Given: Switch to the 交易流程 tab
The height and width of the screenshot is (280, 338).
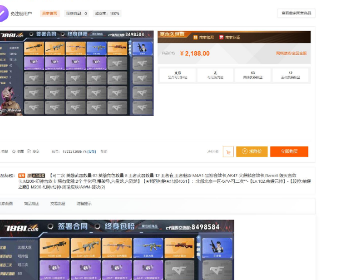Looking at the screenshot, I should 57,203.
